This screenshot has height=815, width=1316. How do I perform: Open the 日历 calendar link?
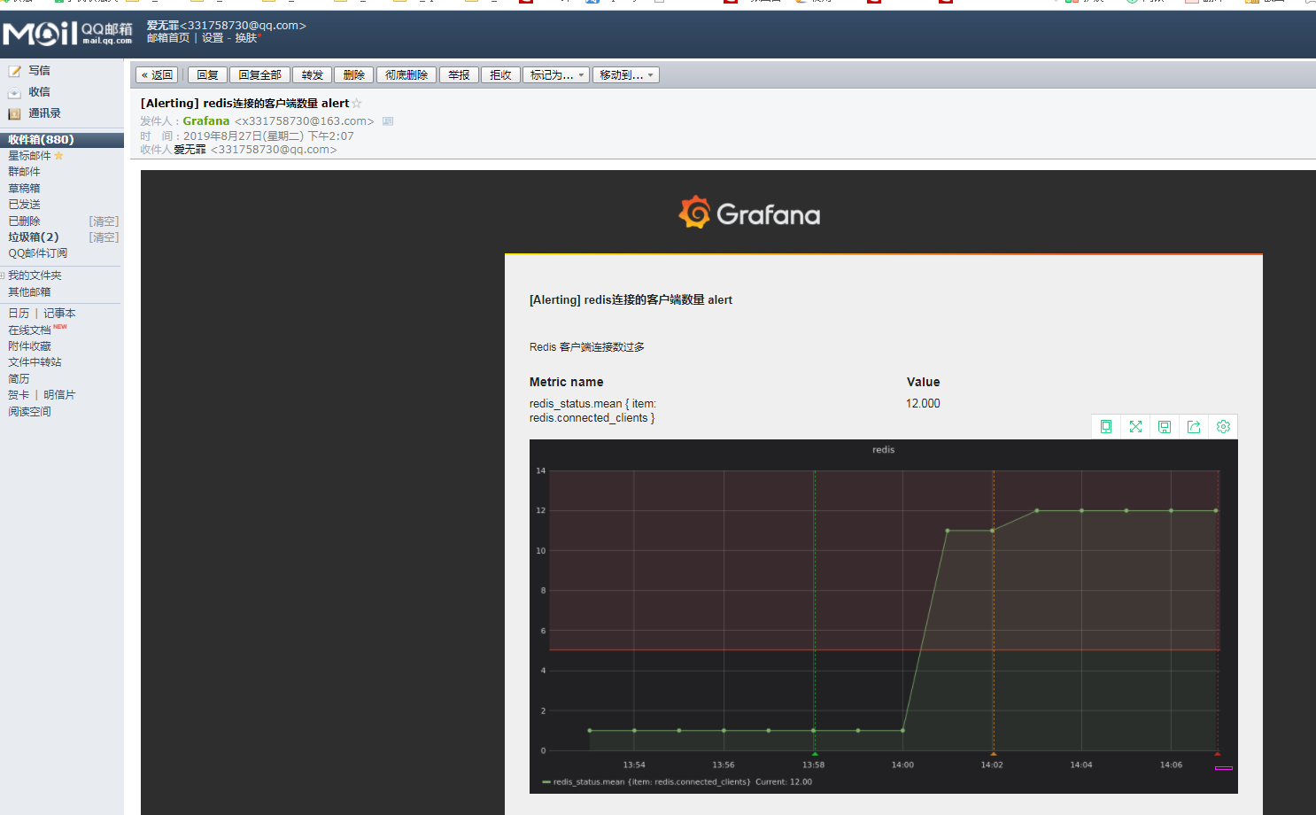(19, 314)
